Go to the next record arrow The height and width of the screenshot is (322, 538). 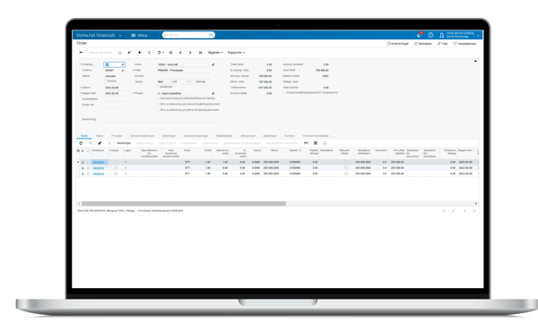tap(190, 53)
